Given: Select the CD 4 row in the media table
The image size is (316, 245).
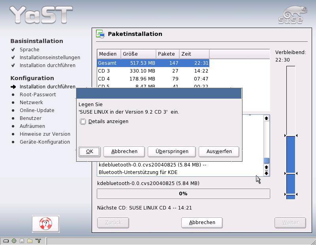Looking at the screenshot, I should pos(153,79).
